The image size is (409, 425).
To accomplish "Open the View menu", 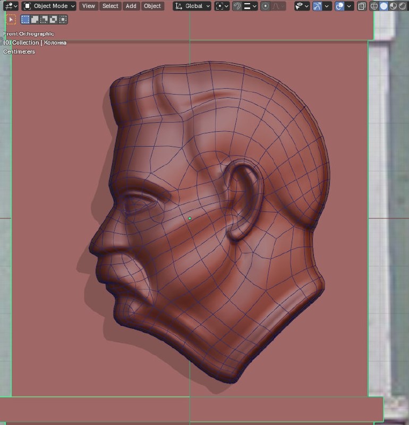I will 89,6.
